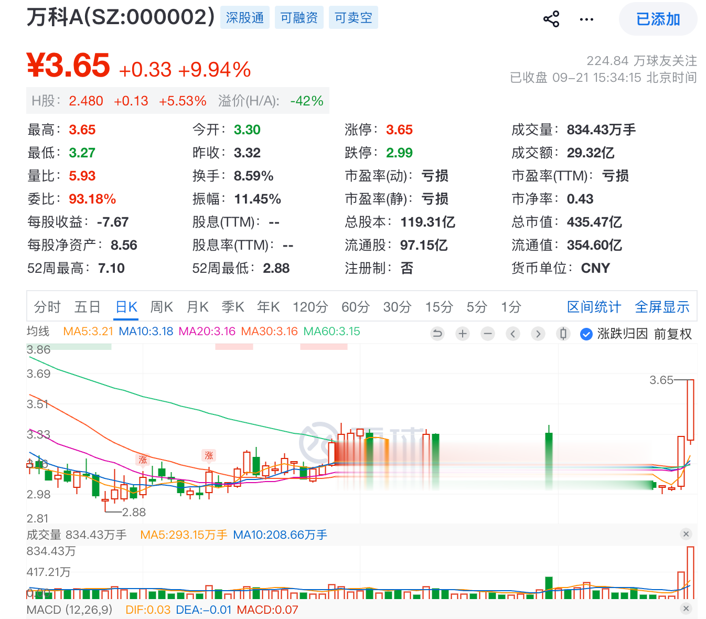The image size is (706, 619).
Task: Click the scroll chart right arrow
Action: 538,334
